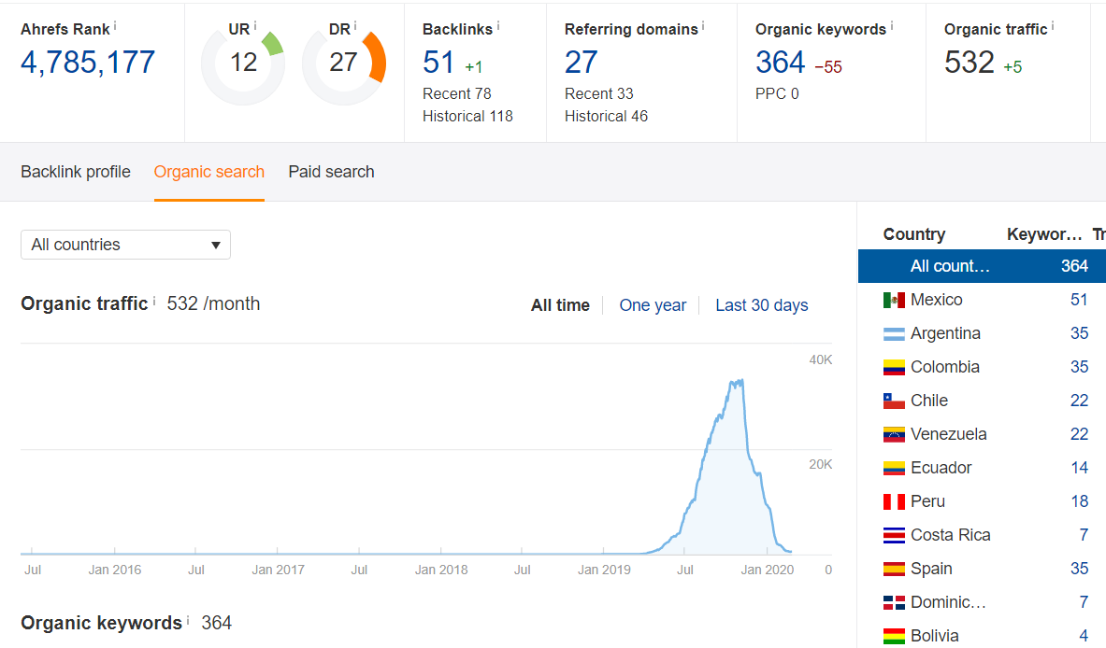Image resolution: width=1106 pixels, height=648 pixels.
Task: Click the UR info icon
Action: coord(254,25)
